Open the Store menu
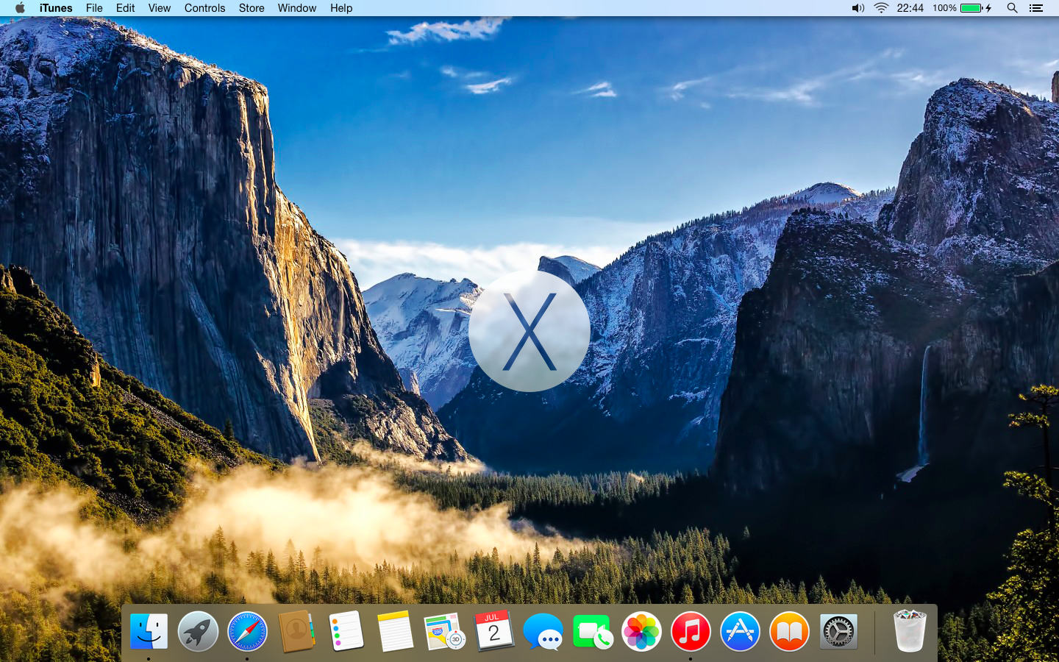 [x=252, y=8]
